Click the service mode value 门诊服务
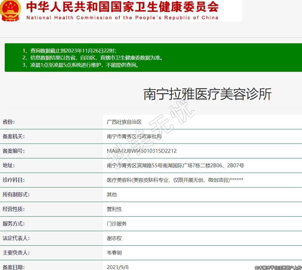The height and width of the screenshot is (270, 302). coord(117,224)
